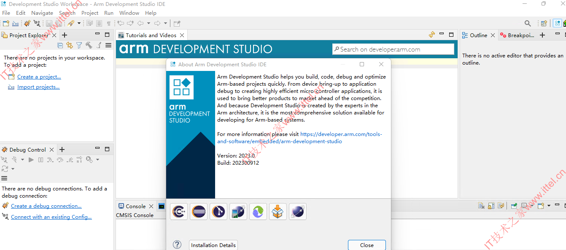Screen dimensions: 566x250
Task: Open the Back history dropdown arrow
Action: [x=148, y=23]
